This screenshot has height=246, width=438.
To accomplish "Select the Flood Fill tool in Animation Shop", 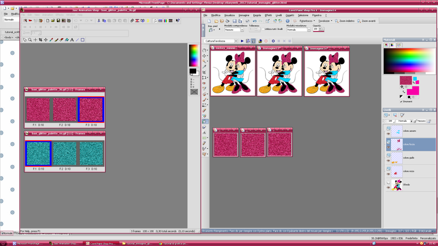I will (67, 40).
